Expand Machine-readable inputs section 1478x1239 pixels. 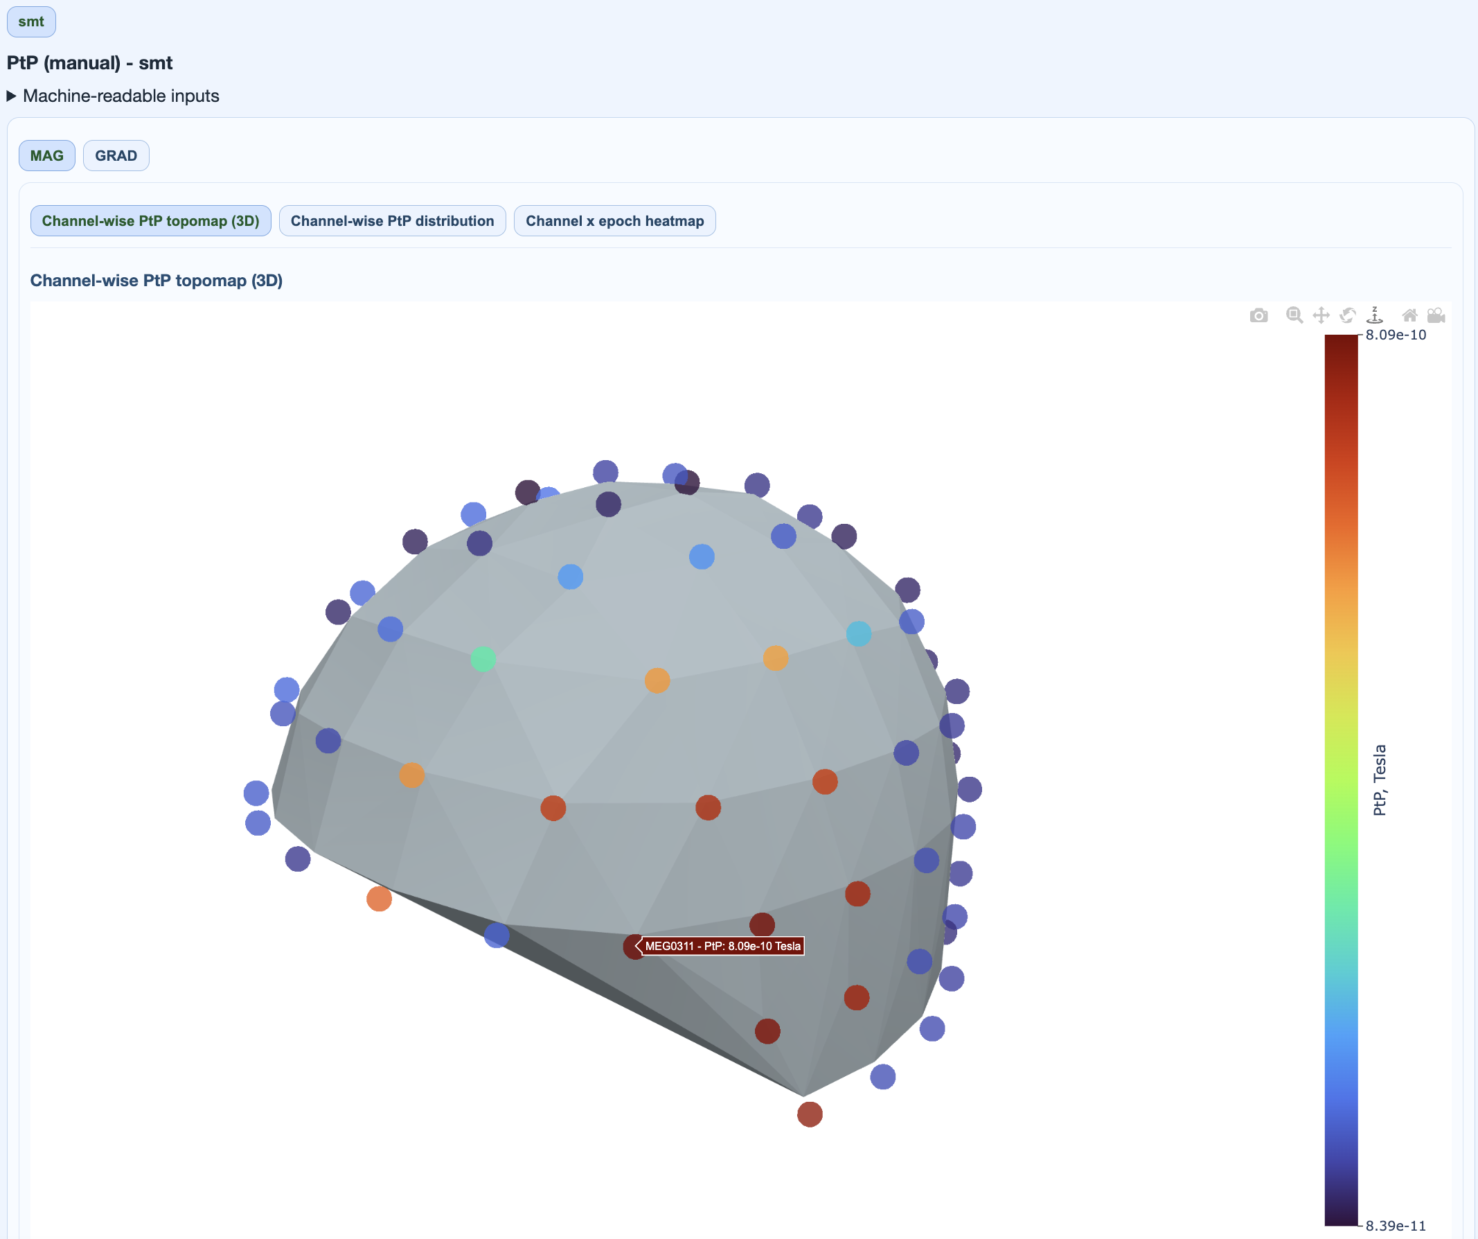point(114,96)
